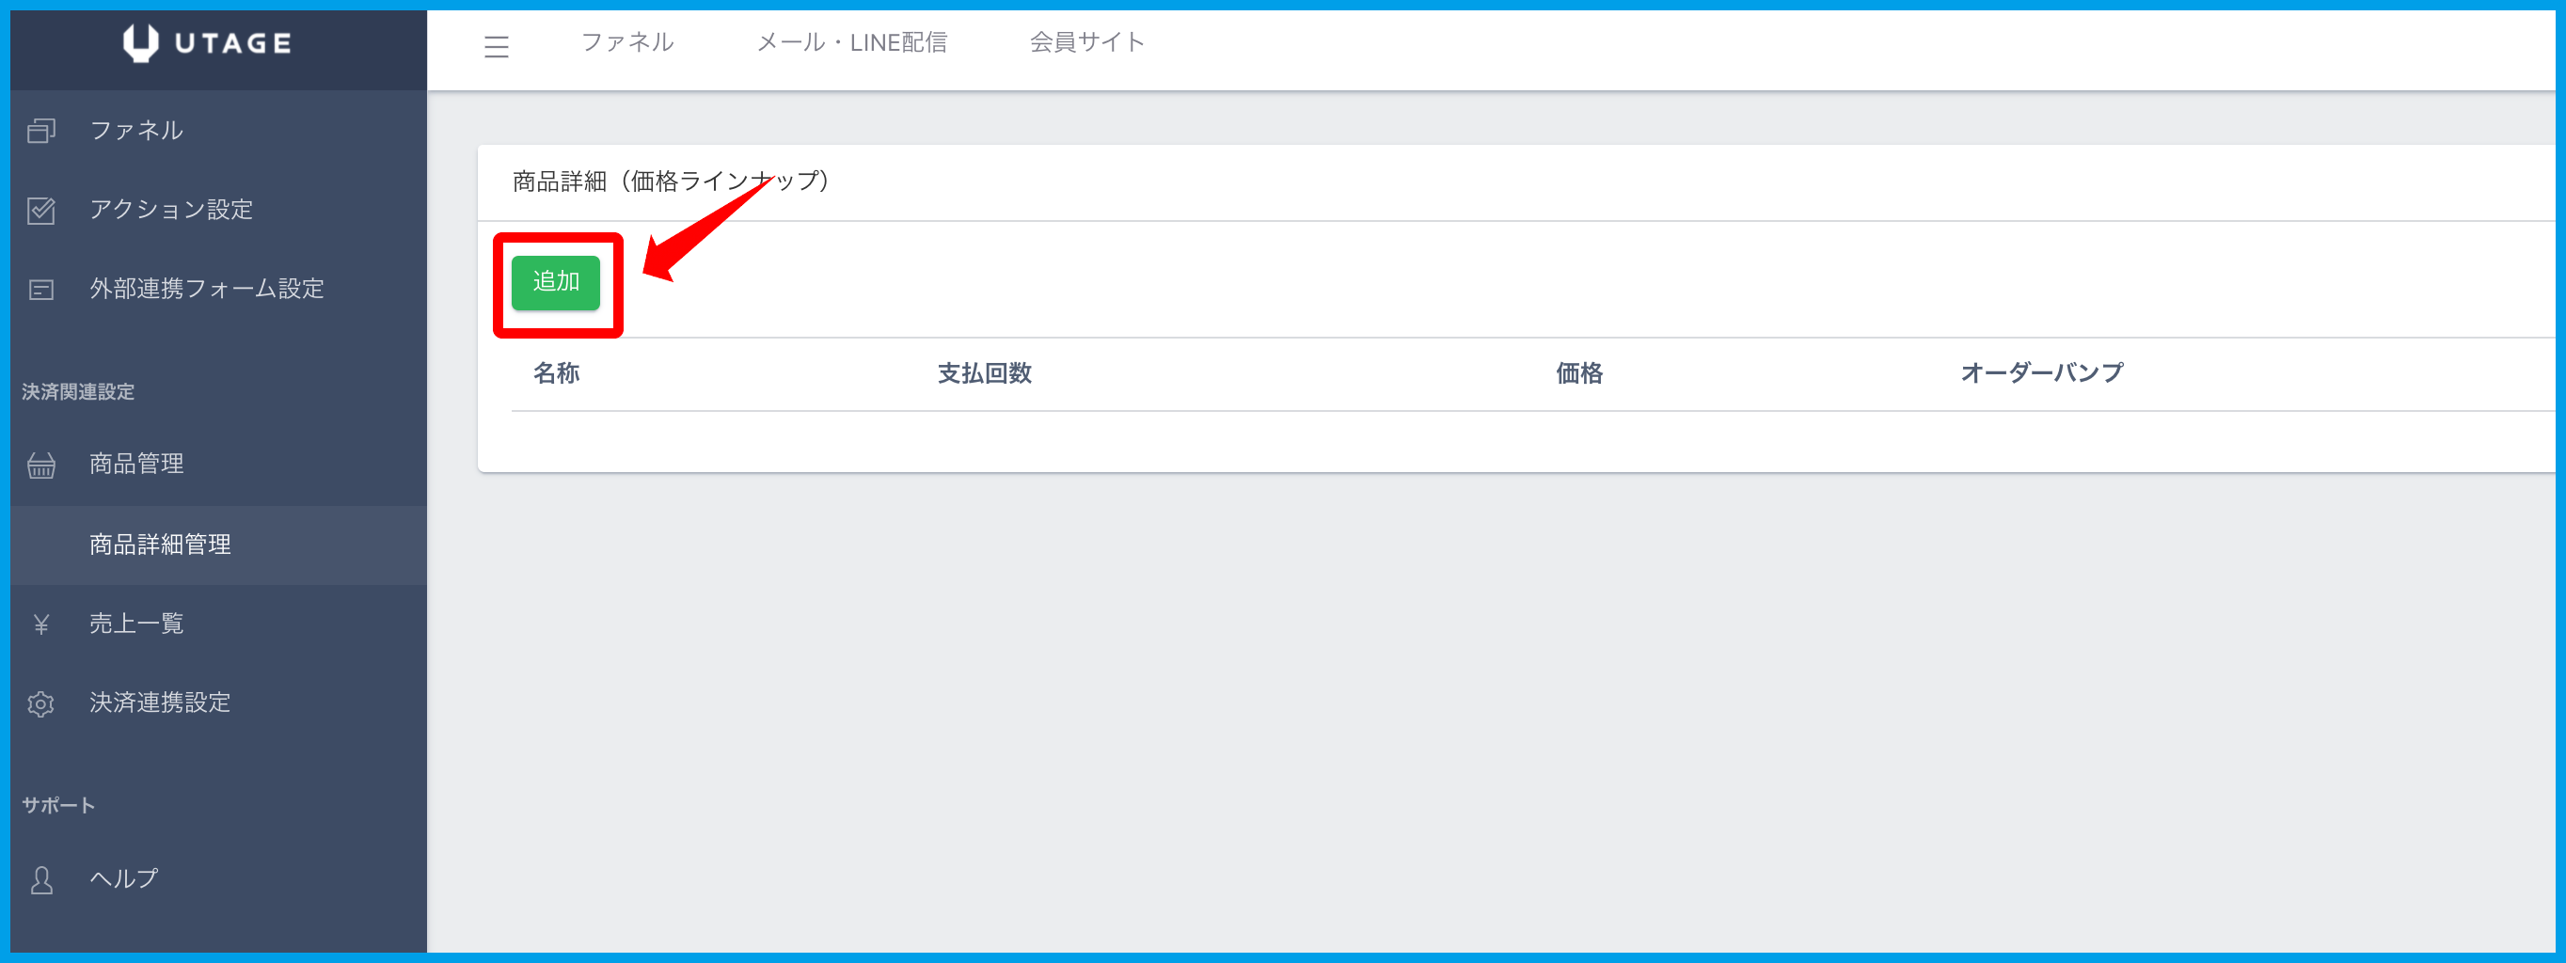Screen dimensions: 2566x963
Task: Click the payment integration gear icon
Action: (40, 704)
